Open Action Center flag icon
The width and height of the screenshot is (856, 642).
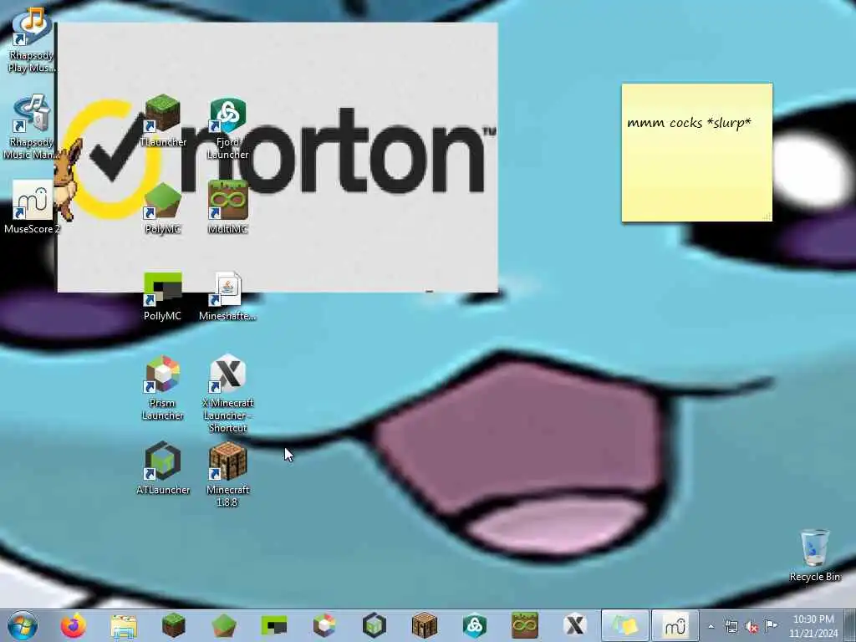click(771, 626)
